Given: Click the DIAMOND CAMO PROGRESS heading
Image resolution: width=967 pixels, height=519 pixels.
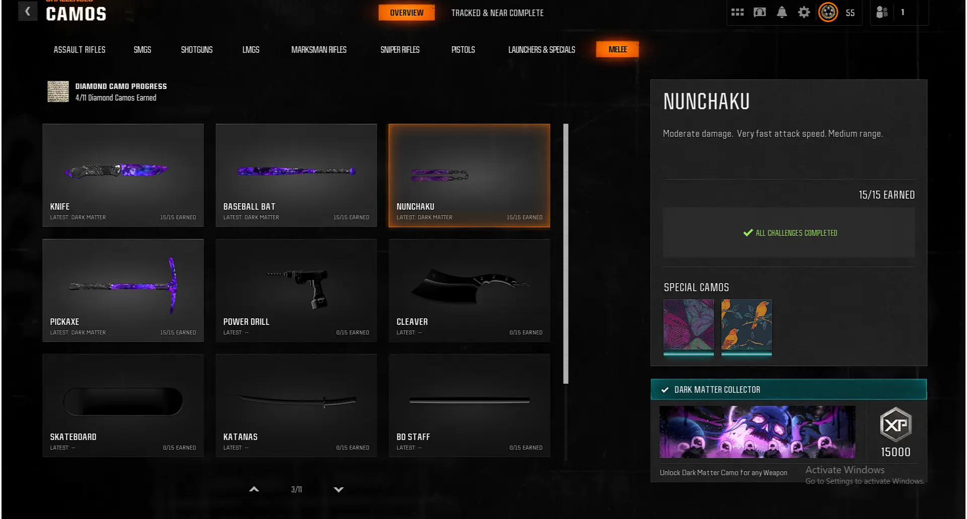Looking at the screenshot, I should tap(121, 86).
